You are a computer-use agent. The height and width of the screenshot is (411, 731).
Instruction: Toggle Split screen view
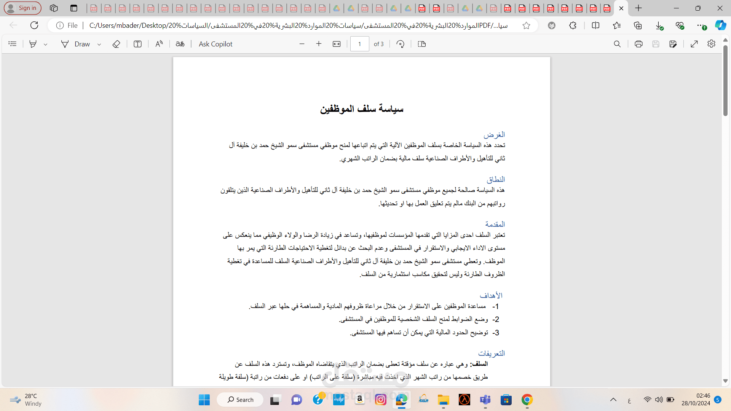click(x=596, y=25)
